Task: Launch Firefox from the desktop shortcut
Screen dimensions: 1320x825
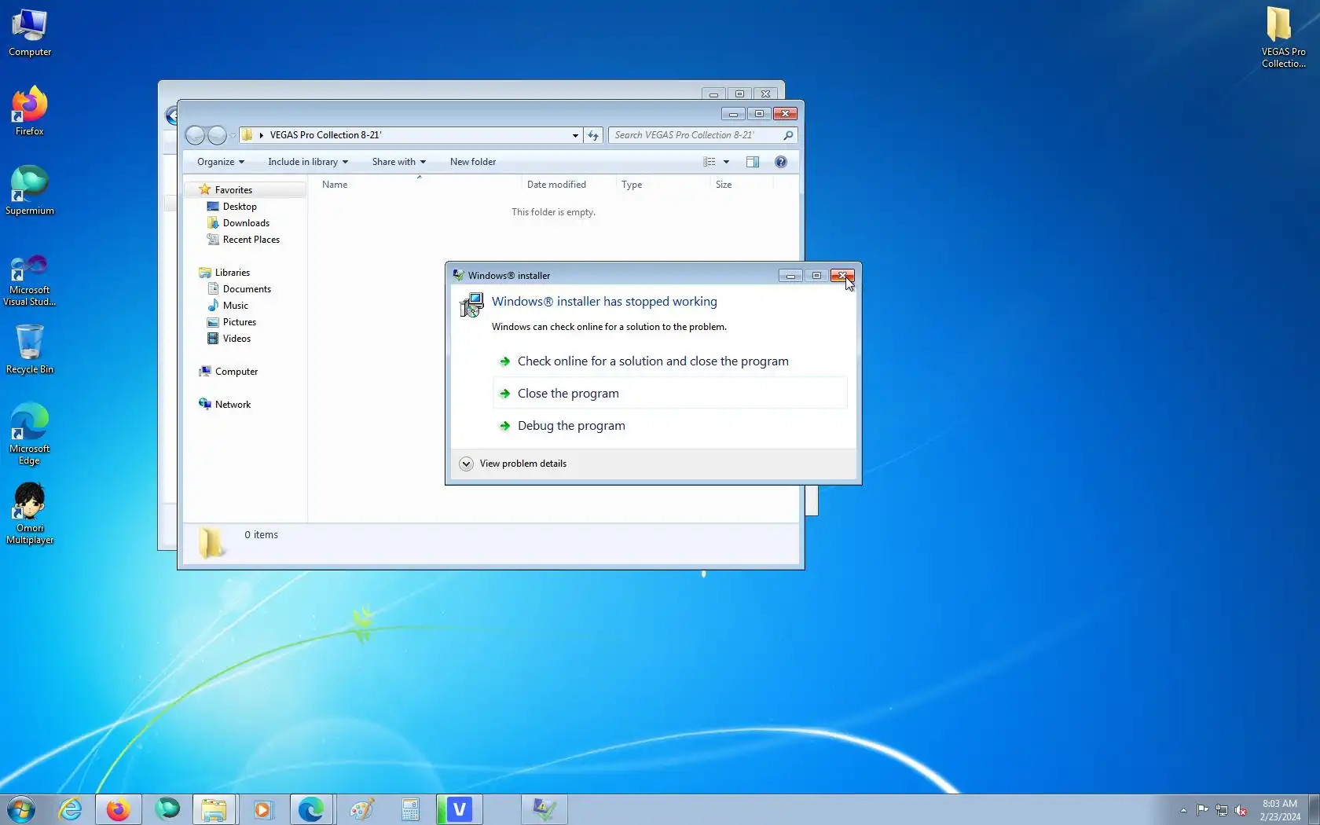Action: [x=30, y=112]
